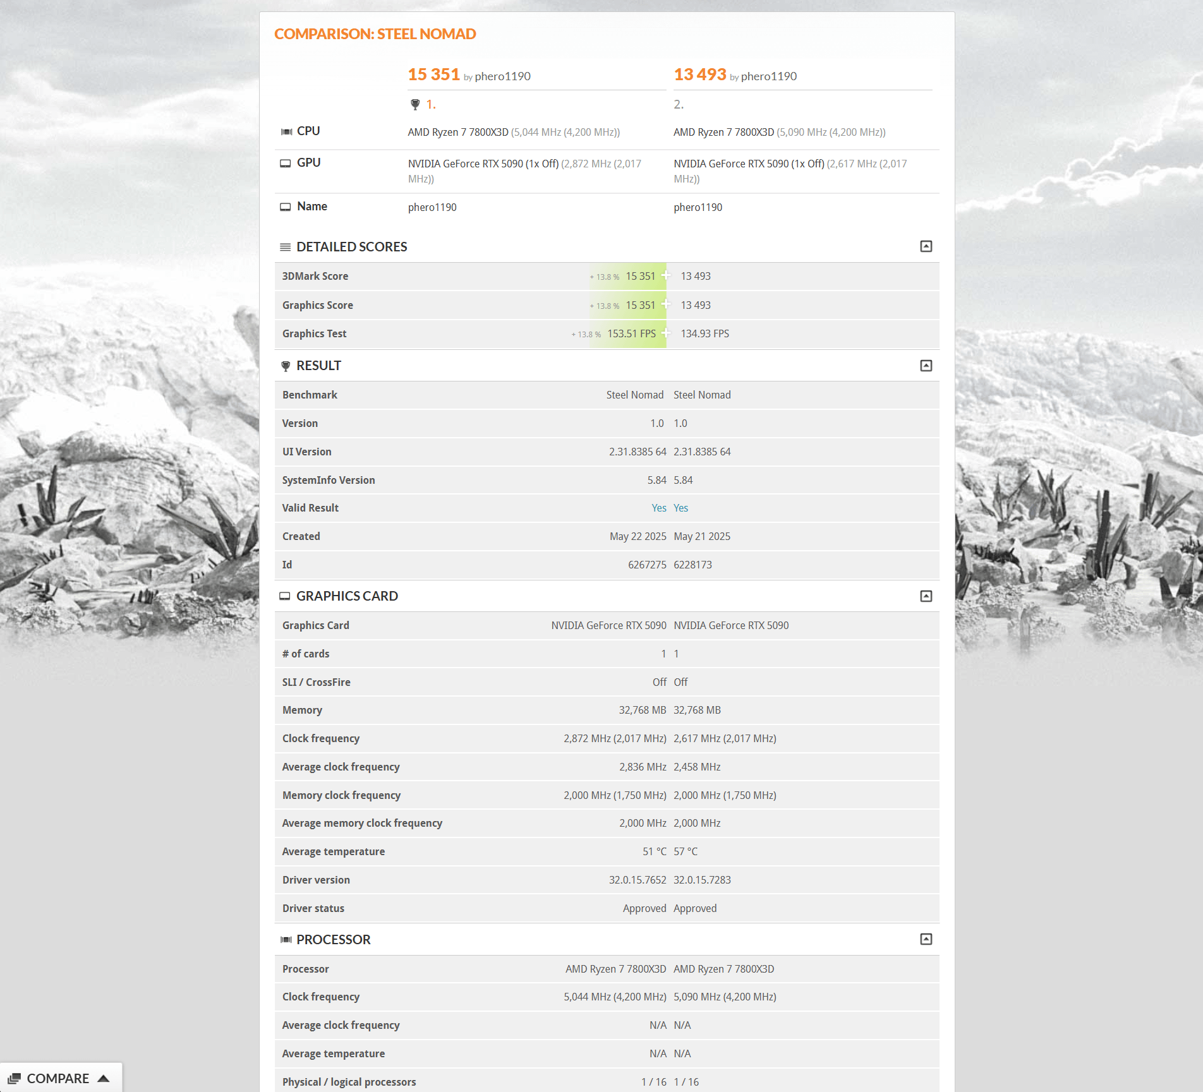
Task: Collapse the Result section
Action: click(926, 366)
